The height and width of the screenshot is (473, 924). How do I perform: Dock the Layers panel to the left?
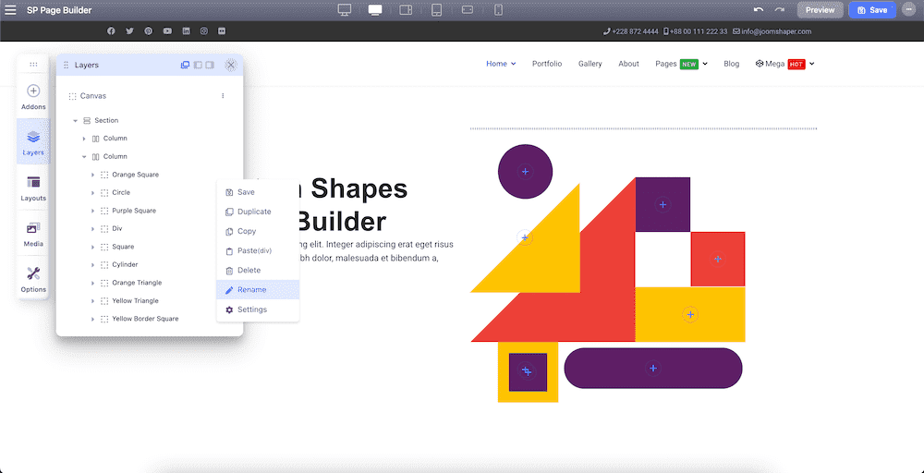click(x=198, y=65)
